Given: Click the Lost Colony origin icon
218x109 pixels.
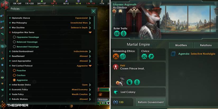Looking at the screenshot, I should (x=116, y=92).
